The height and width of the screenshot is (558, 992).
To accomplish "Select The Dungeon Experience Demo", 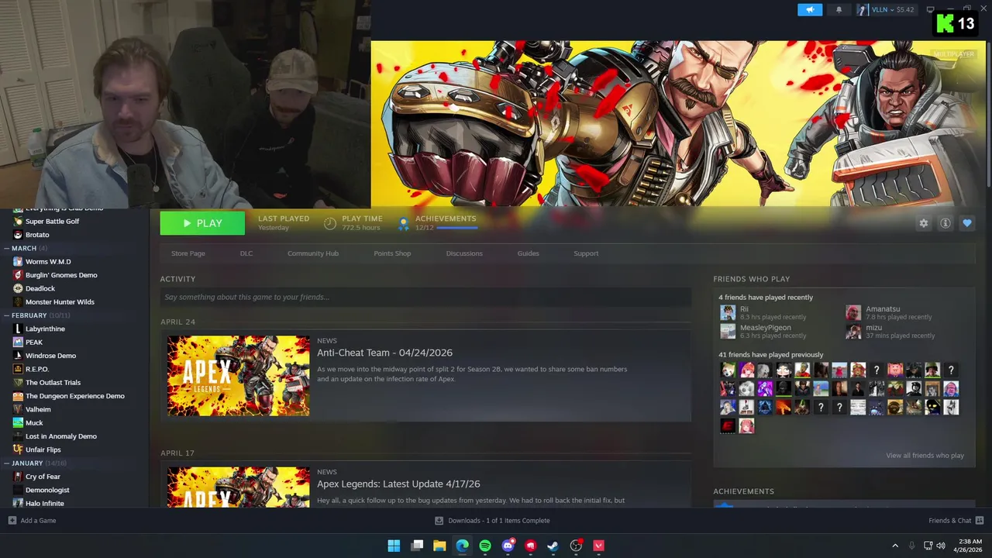I will coord(74,396).
